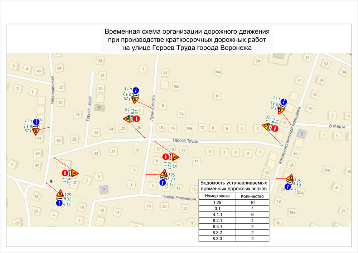This screenshot has width=358, height=253.
Task: Click the no-entry sign just above house 20 near Луначарского
Action: [x=137, y=118]
